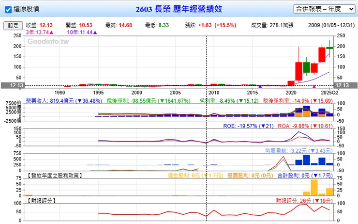Click the 2009 (01/05~12/31) date range
This screenshot has width=358, height=224.
(x=331, y=25)
